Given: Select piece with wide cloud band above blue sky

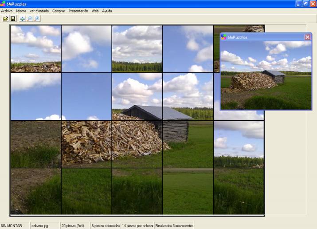Looking at the screenshot, I should click(x=36, y=97).
